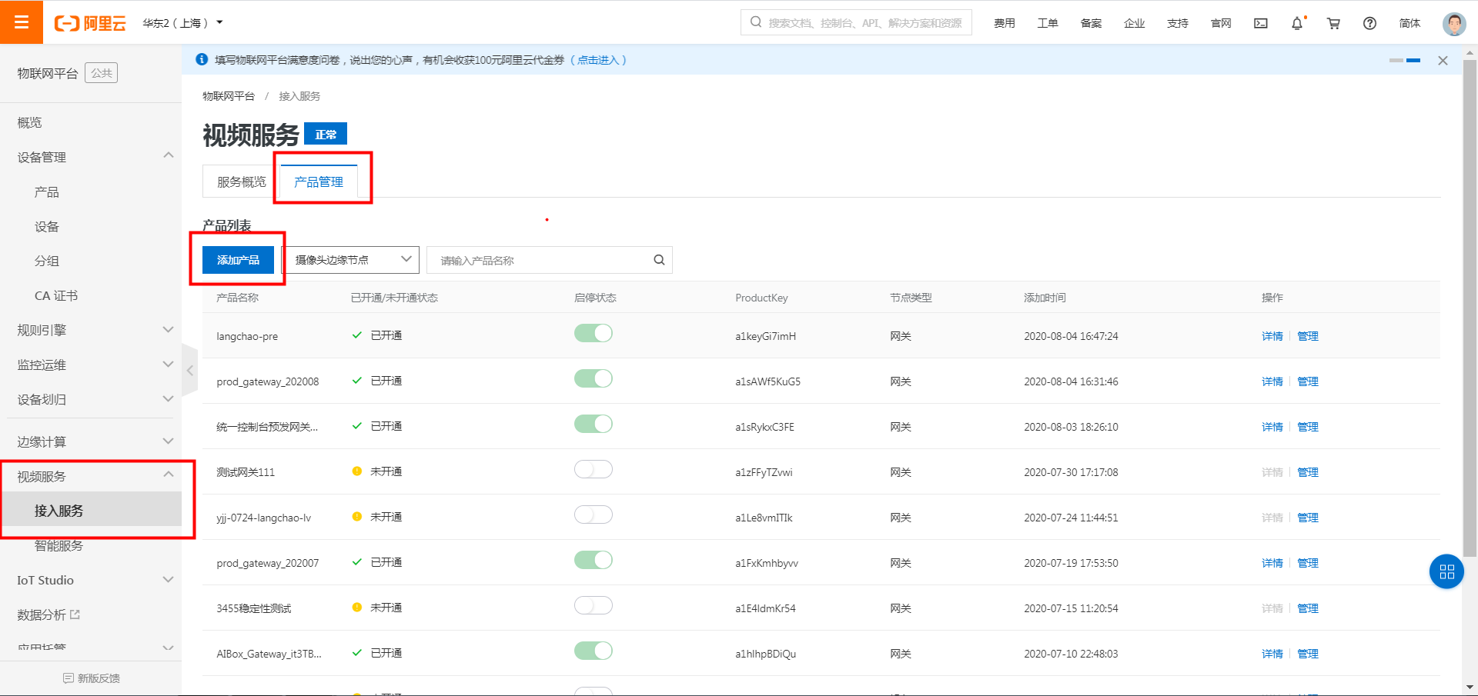Open 费用 in the top bar
Screen dimensions: 1478x696
point(1004,23)
